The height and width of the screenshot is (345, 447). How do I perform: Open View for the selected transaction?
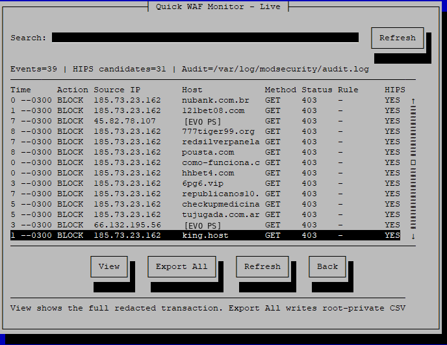tap(109, 266)
